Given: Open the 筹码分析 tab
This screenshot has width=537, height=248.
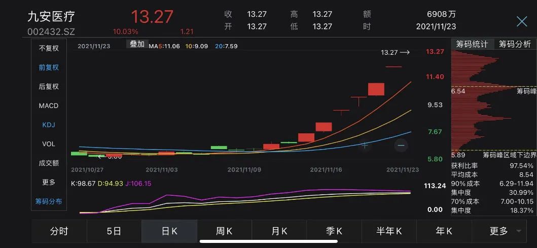Looking at the screenshot, I should 515,44.
